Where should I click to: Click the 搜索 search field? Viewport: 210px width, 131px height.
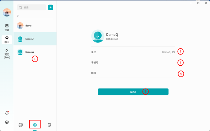click(x=32, y=7)
